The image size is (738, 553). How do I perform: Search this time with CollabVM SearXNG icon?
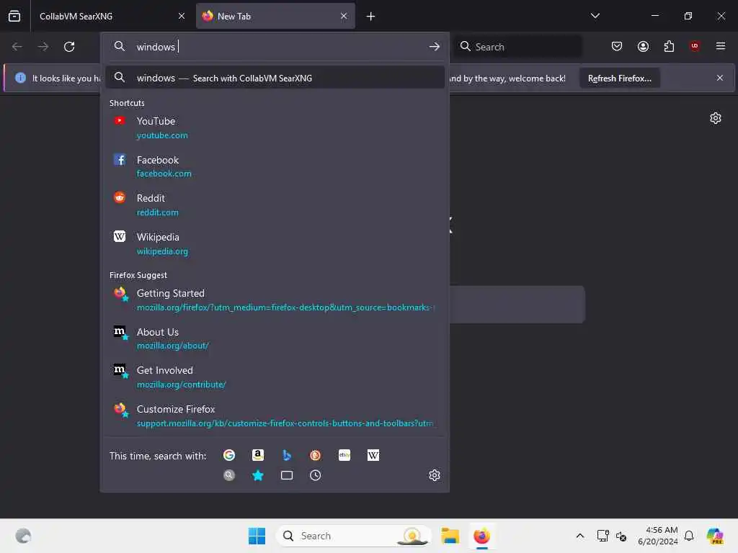229,475
